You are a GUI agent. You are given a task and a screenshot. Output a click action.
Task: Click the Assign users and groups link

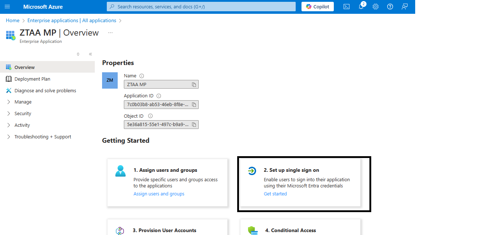159,194
